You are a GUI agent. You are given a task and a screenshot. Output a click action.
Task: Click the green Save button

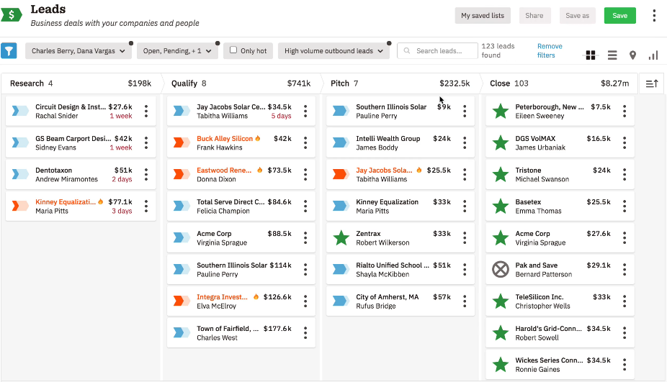(x=619, y=16)
